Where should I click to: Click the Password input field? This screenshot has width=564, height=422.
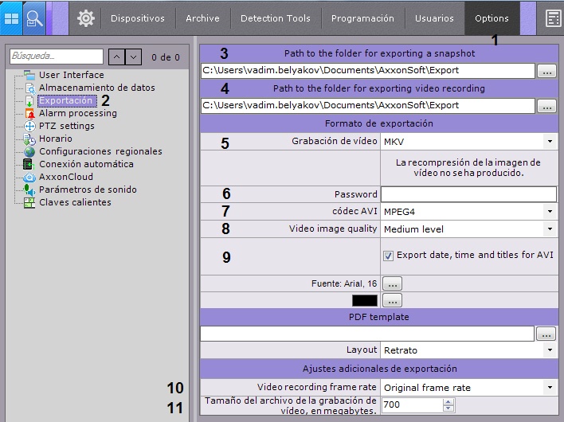[468, 194]
